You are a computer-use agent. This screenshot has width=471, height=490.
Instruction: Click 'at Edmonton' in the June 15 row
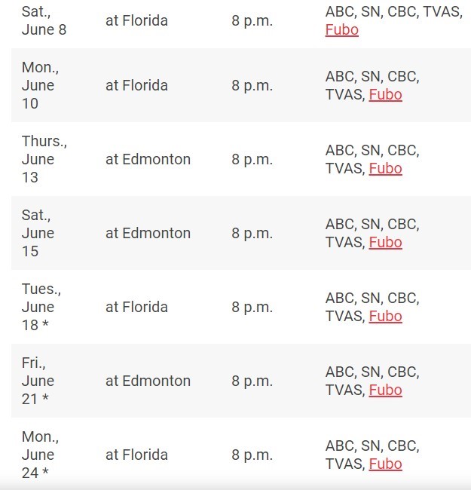click(x=148, y=233)
